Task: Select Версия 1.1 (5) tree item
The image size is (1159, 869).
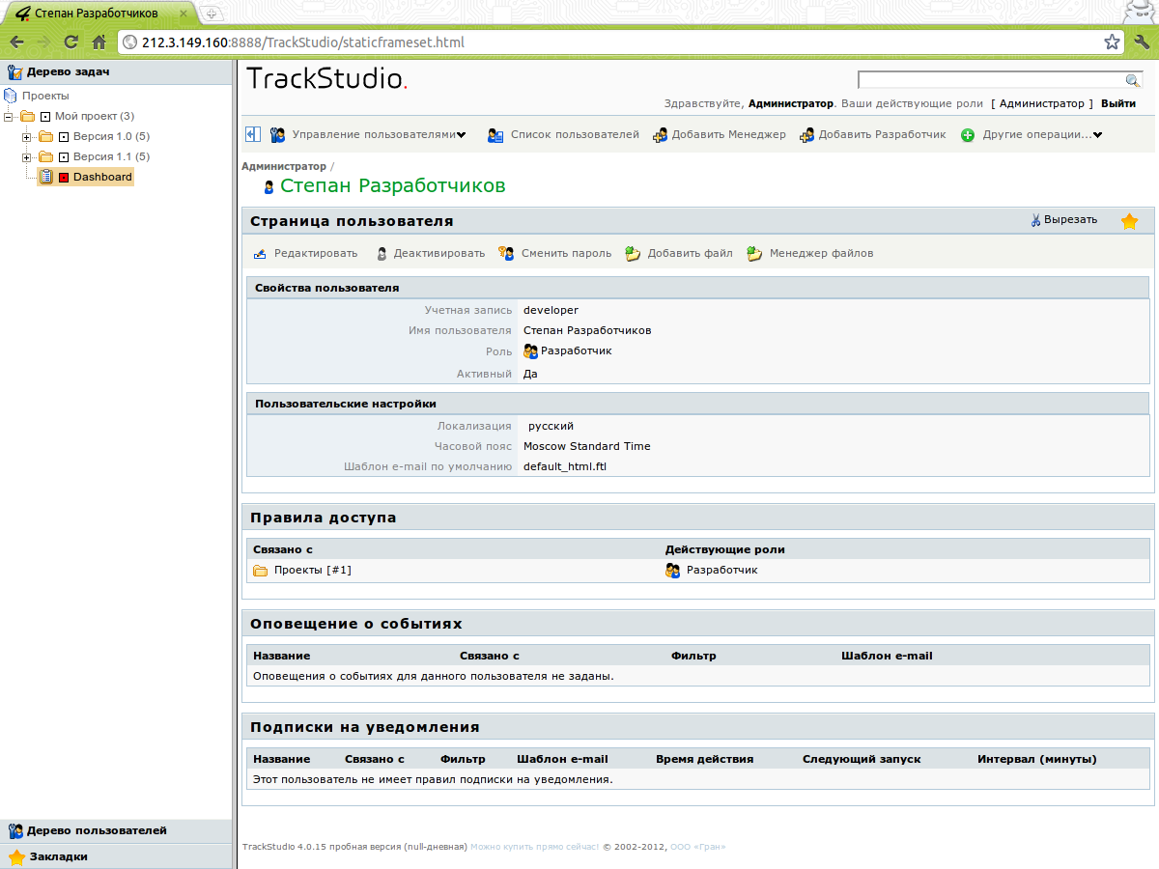Action: (112, 157)
